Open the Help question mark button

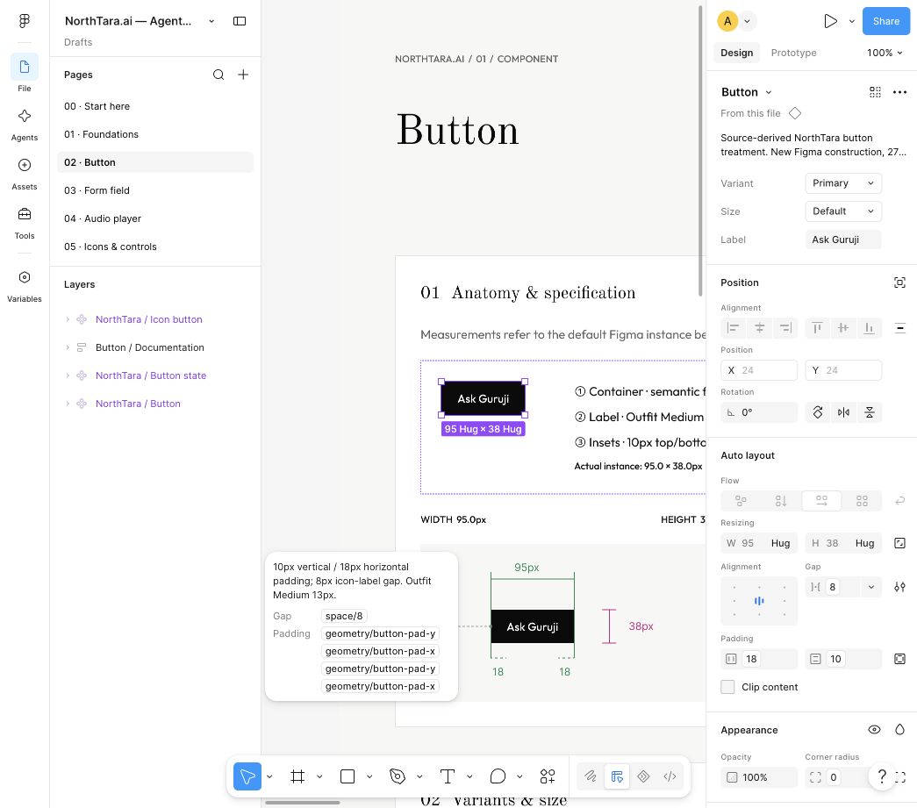pyautogui.click(x=882, y=776)
